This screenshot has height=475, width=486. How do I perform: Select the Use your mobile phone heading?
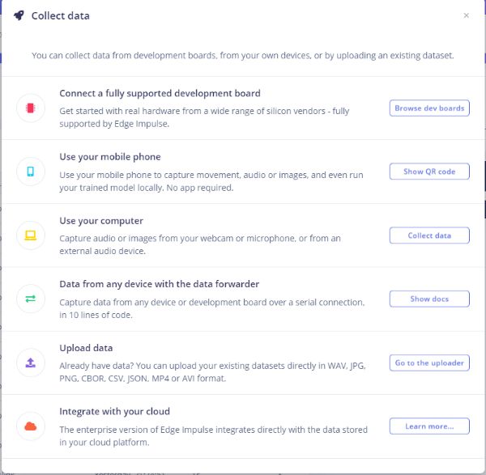[110, 157]
